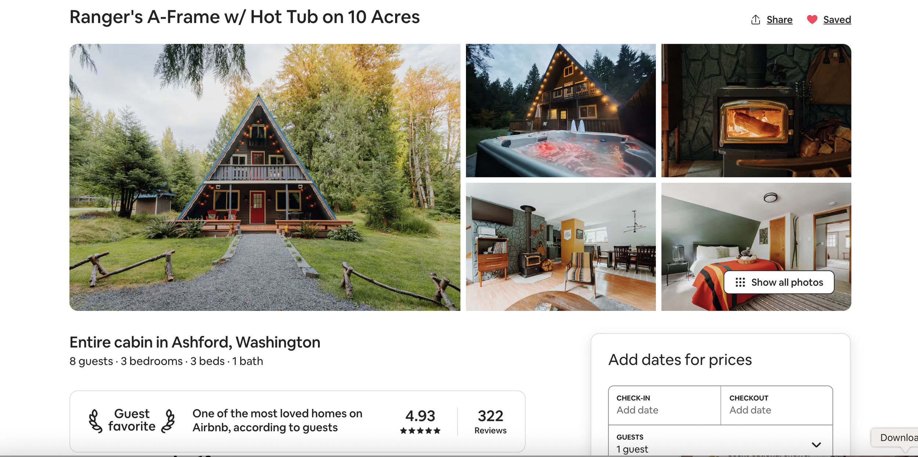
Task: Click the Guest favorite badge text
Action: click(x=132, y=420)
